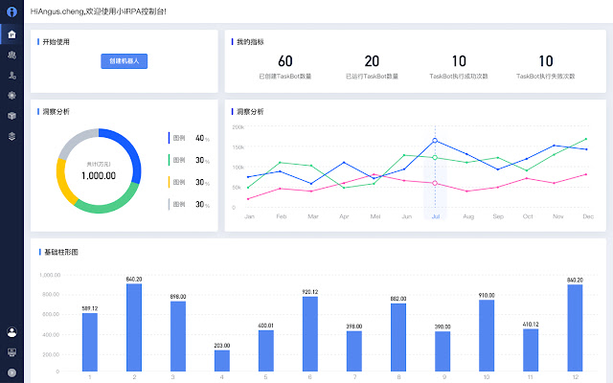Click bar 12 at the chart's right end
The width and height of the screenshot is (613, 383).
[575, 327]
